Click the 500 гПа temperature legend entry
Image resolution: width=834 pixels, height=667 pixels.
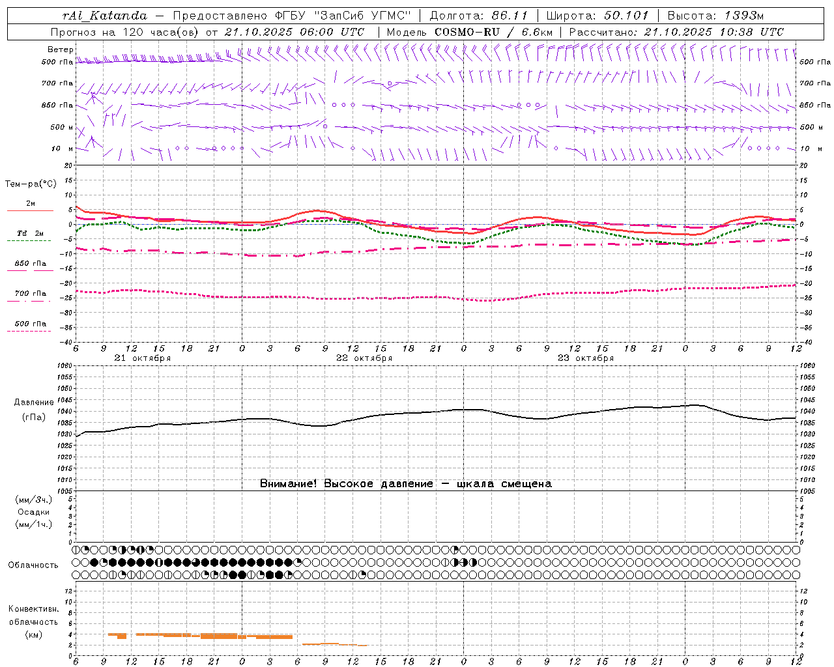pyautogui.click(x=31, y=324)
